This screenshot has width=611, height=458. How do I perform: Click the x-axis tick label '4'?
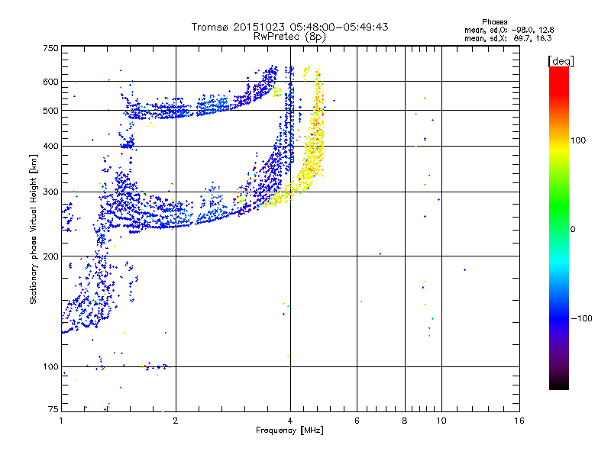pyautogui.click(x=290, y=421)
